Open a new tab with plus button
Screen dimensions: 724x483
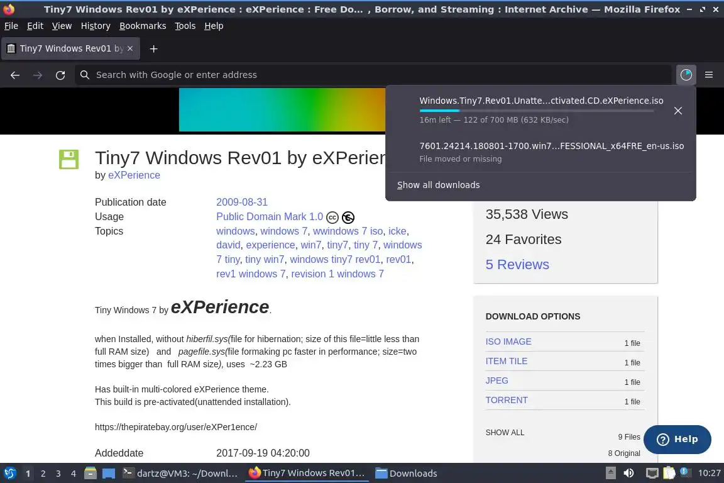(x=154, y=48)
